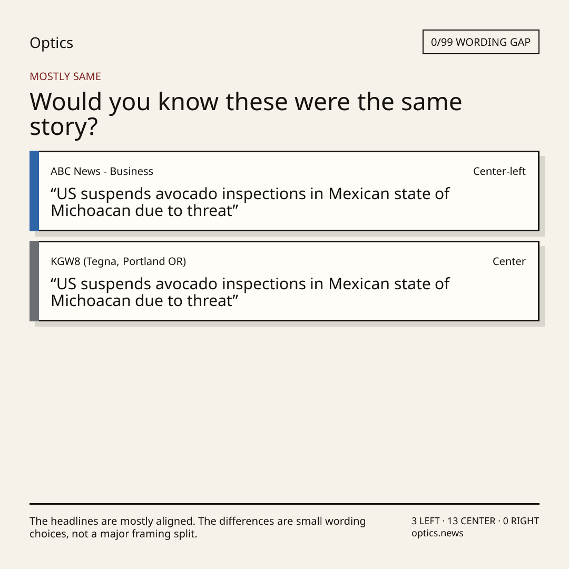This screenshot has height=569, width=569.
Task: Click the Optics logo text
Action: tap(51, 43)
